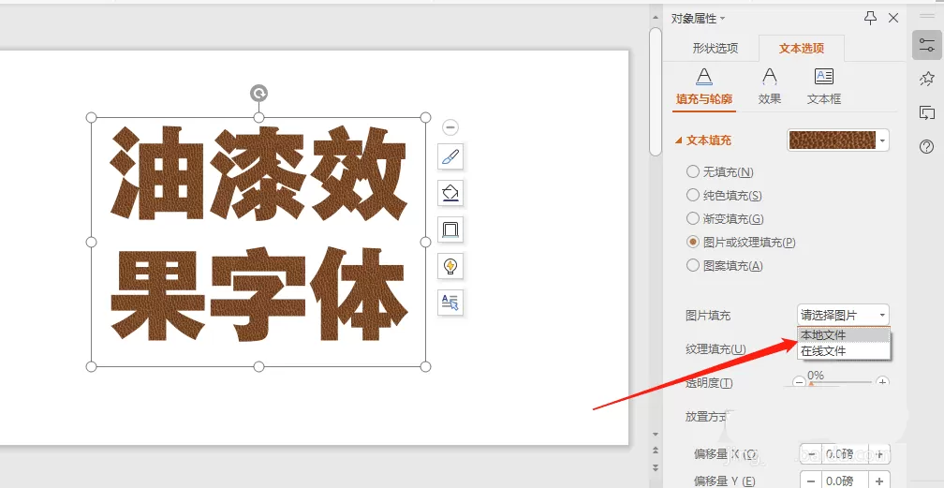Click the collapse minus floating button
944x488 pixels.
pyautogui.click(x=450, y=127)
